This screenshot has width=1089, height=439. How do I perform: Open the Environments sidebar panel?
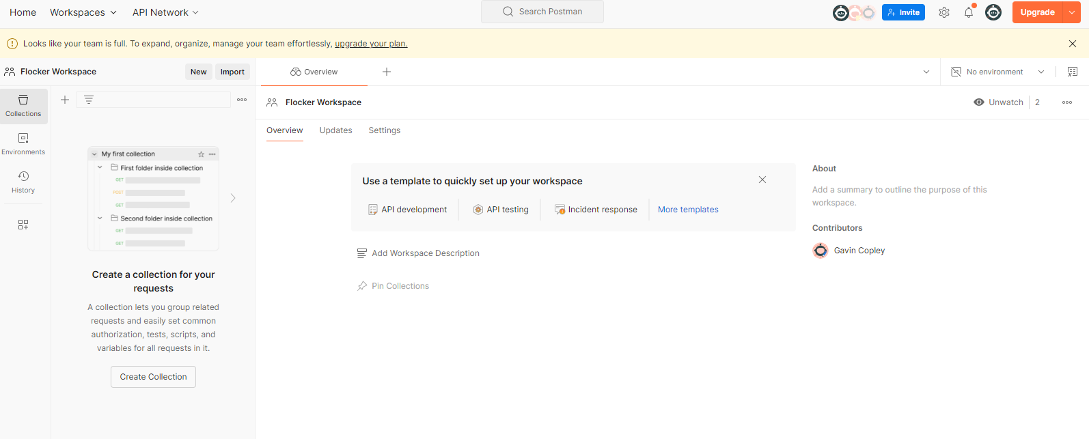tap(23, 144)
